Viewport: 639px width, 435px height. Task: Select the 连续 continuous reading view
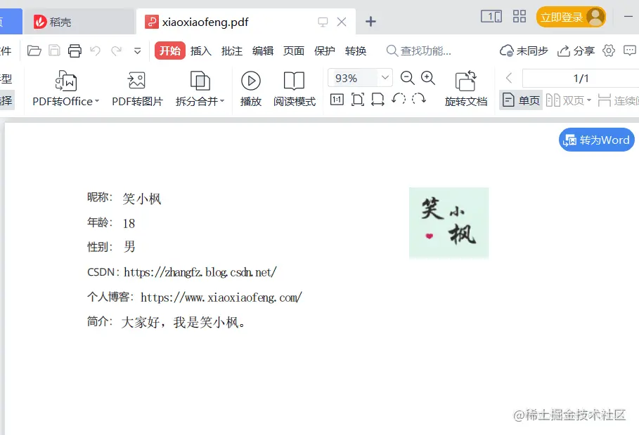618,100
